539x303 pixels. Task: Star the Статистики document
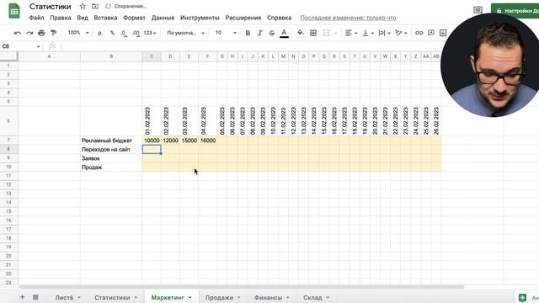pyautogui.click(x=83, y=6)
